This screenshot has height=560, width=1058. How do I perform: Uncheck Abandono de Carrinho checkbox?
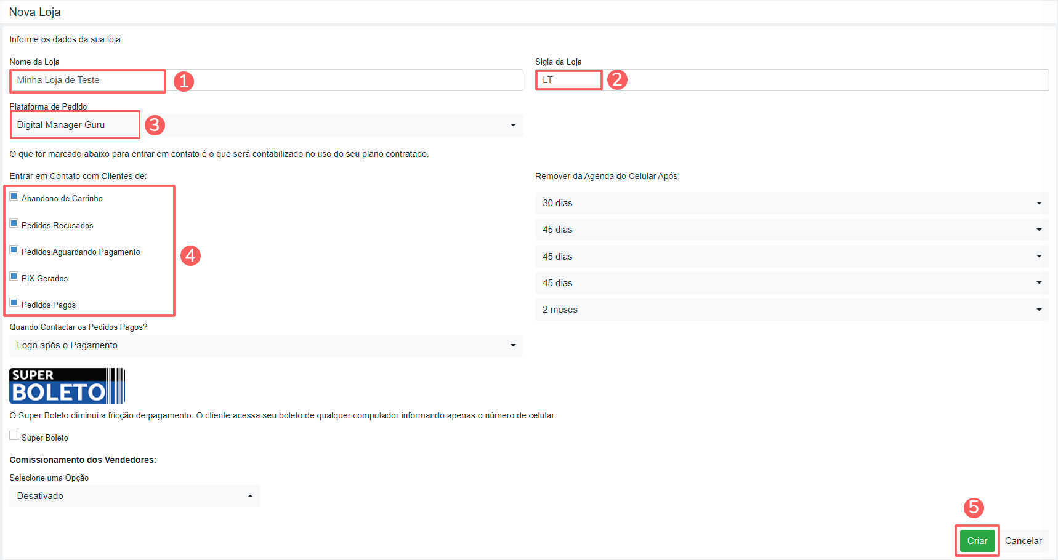tap(14, 197)
